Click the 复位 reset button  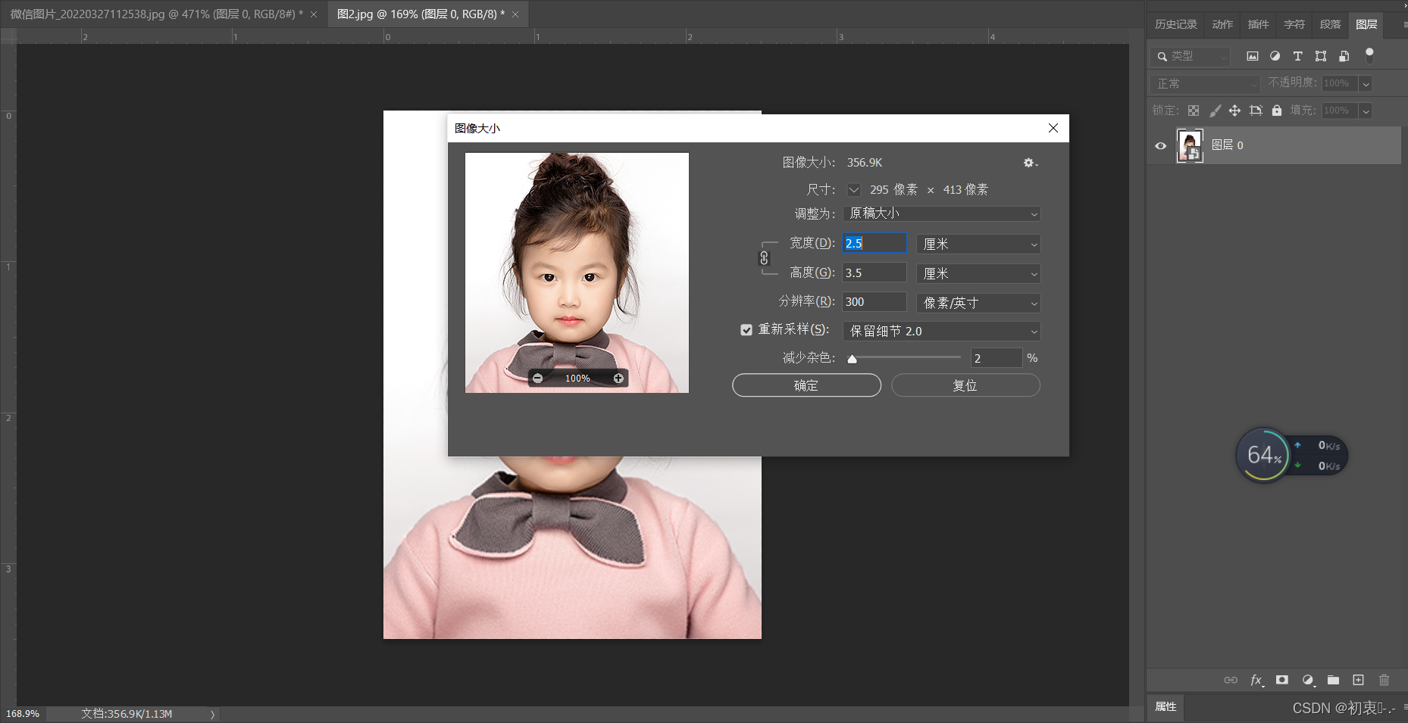[965, 385]
